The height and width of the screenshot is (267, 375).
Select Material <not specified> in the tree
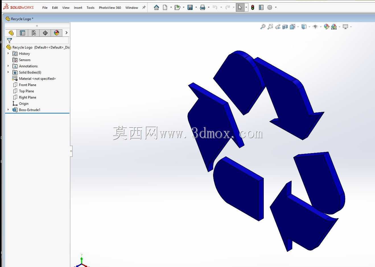point(34,78)
